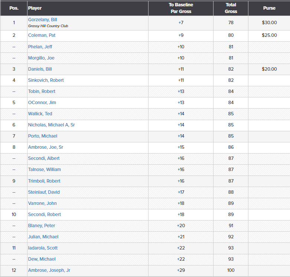The height and width of the screenshot is (277, 290).
Task: Open OConnor, Jim player details
Action: click(42, 103)
